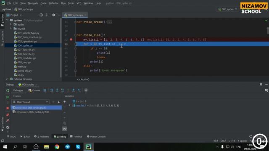Open the File menu
The image size is (269, 151).
pos(9,3)
